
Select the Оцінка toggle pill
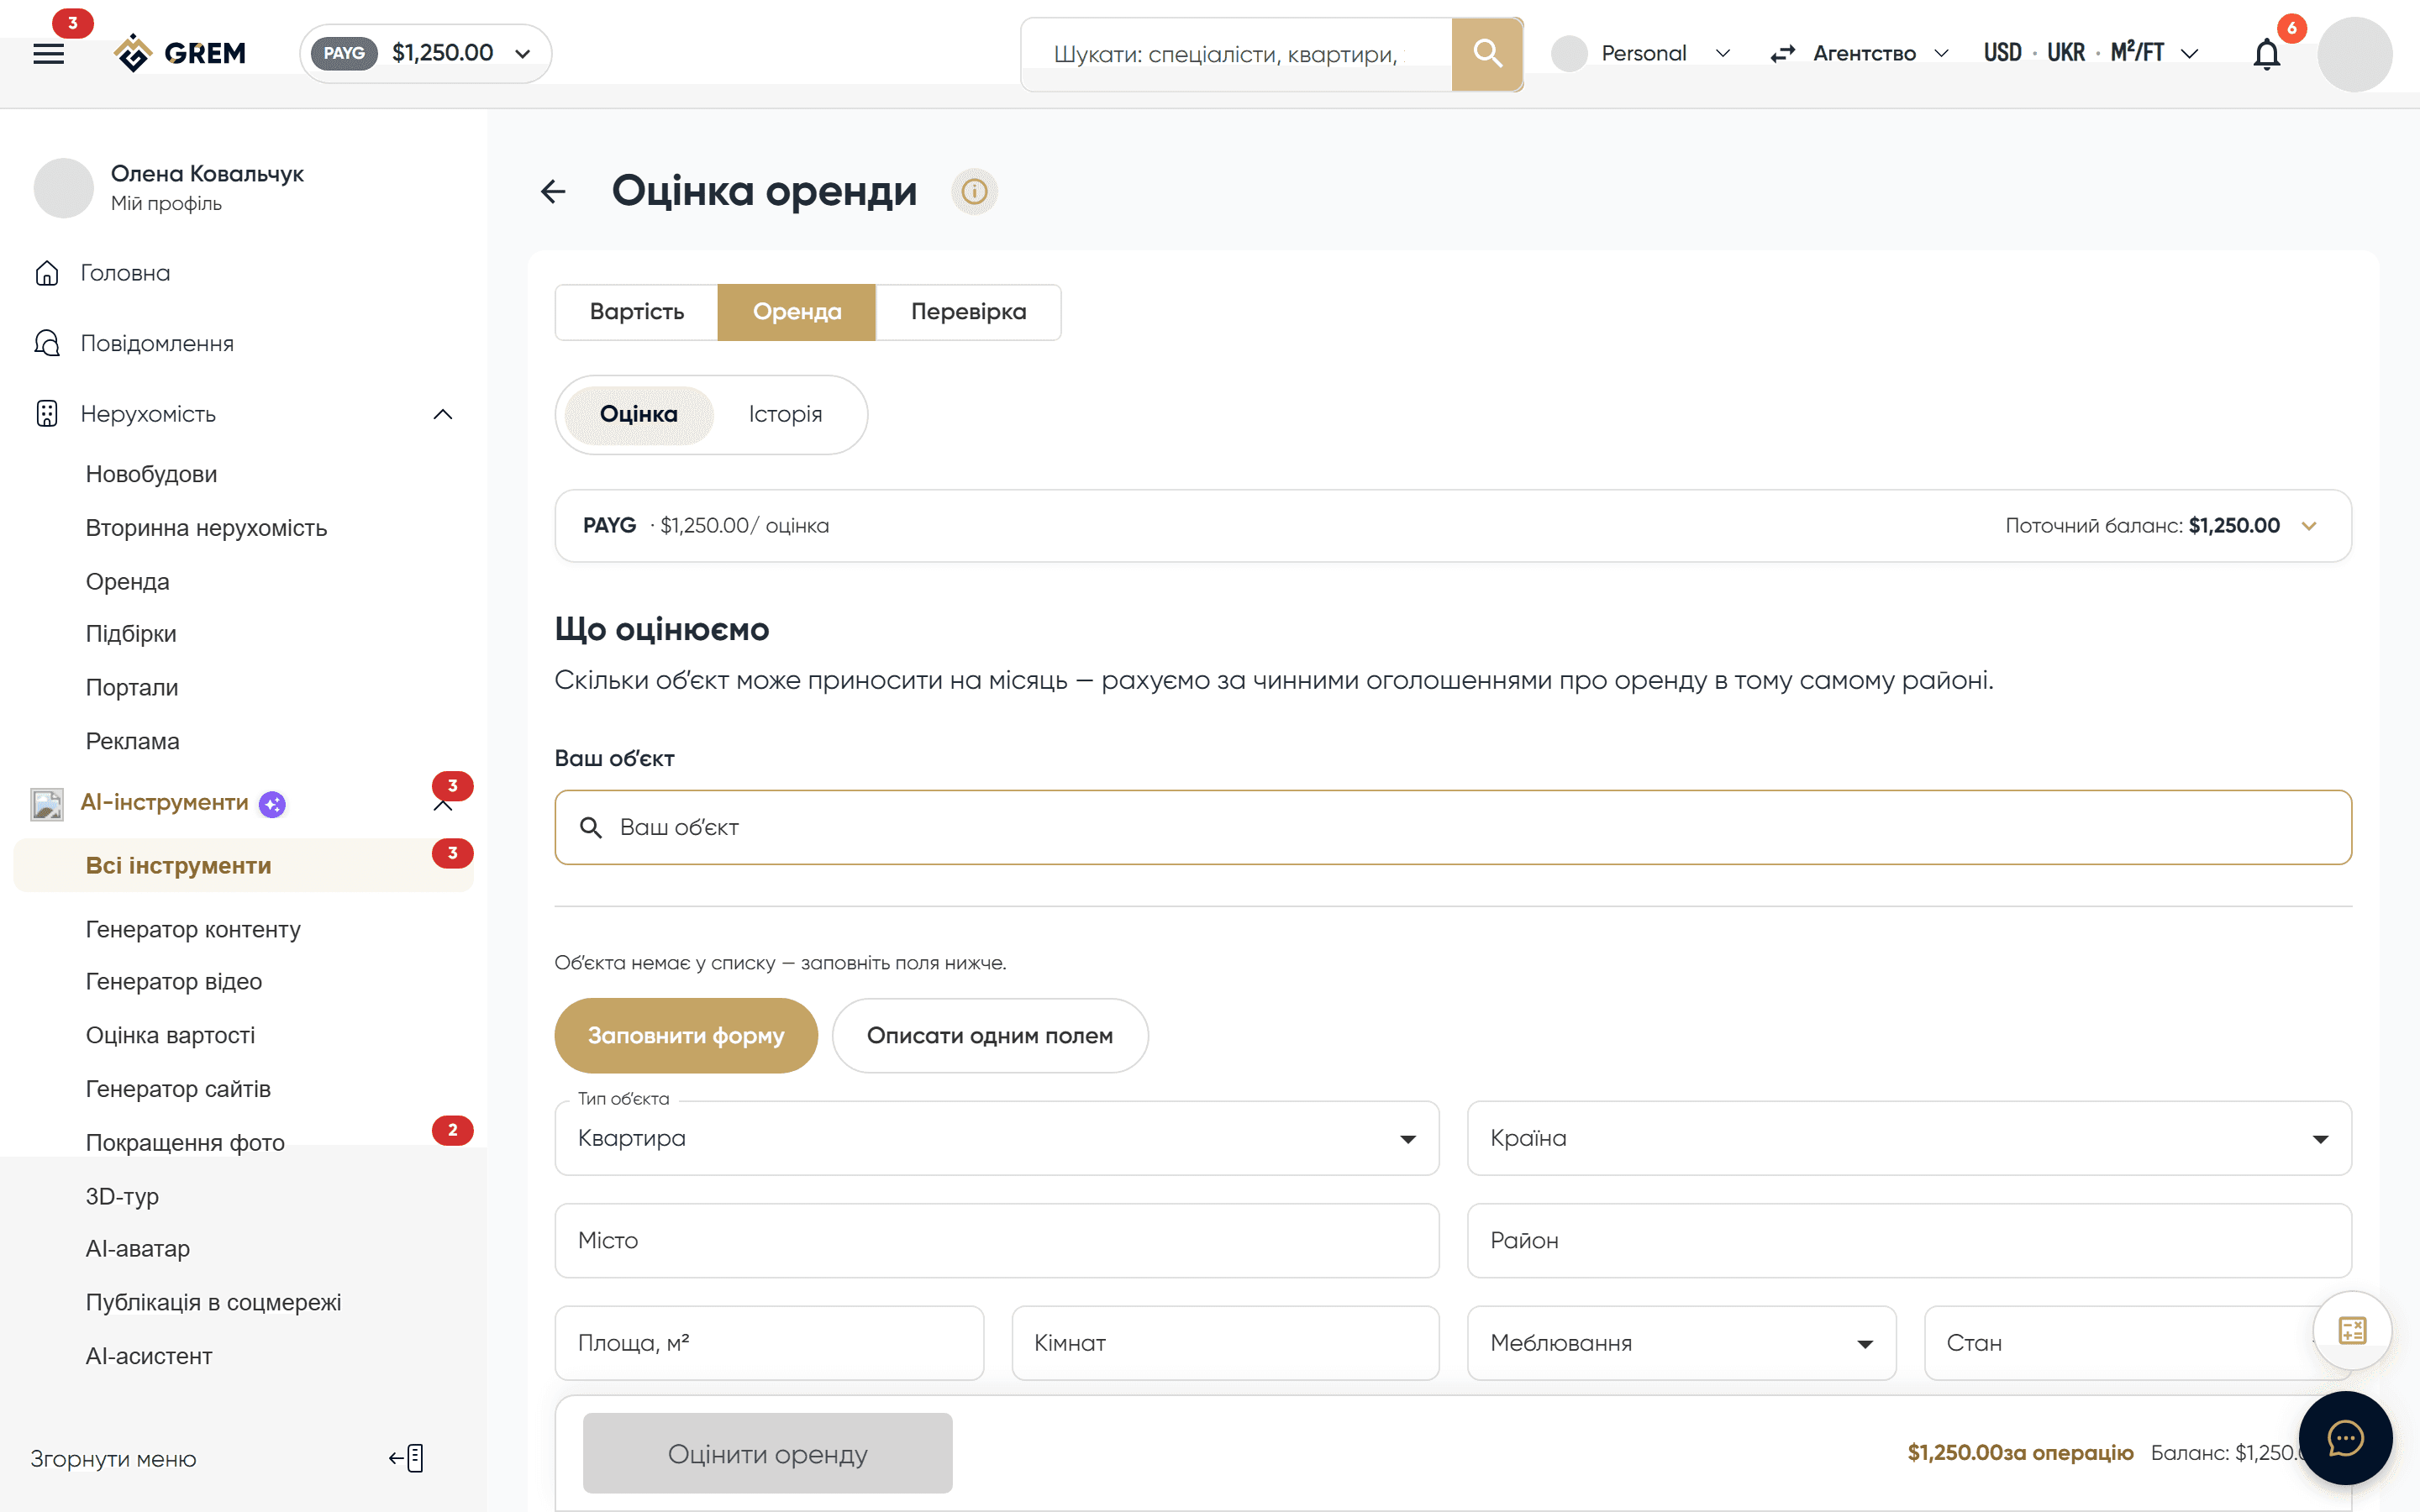638,414
